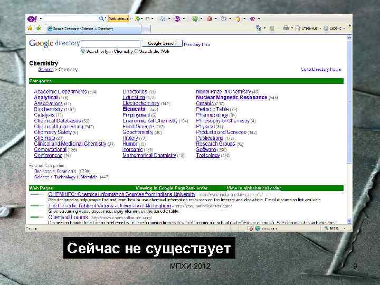
Task: Open the Elements category link
Action: pyautogui.click(x=134, y=109)
